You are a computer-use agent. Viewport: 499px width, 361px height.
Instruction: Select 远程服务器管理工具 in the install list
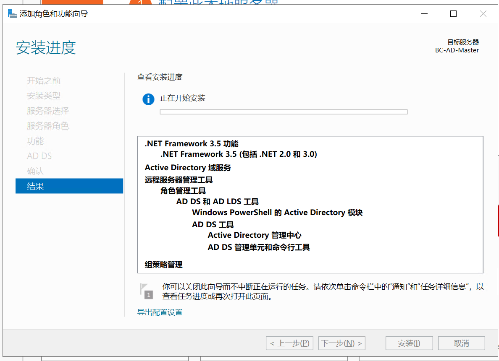click(179, 180)
